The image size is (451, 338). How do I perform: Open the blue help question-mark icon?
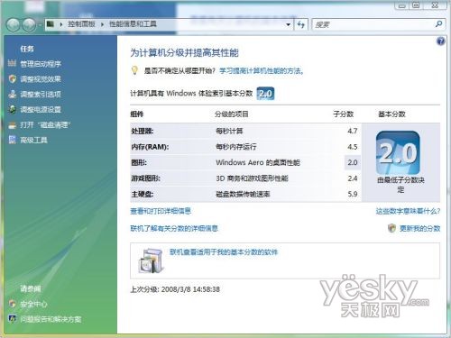pyautogui.click(x=440, y=41)
